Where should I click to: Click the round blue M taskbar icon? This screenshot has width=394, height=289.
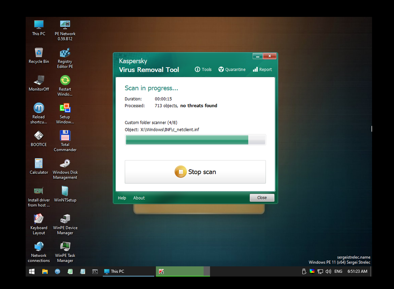click(57, 271)
